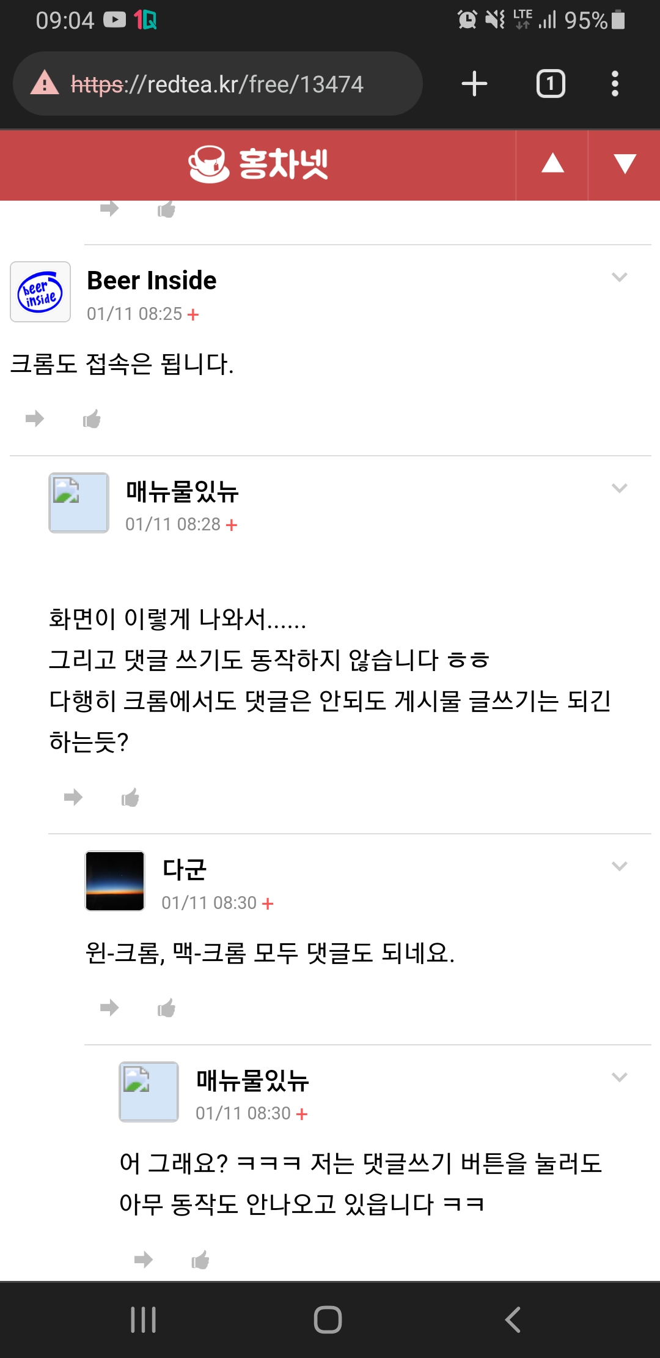The width and height of the screenshot is (660, 1358).
Task: View 다군's sunset avatar image
Action: coord(115,881)
